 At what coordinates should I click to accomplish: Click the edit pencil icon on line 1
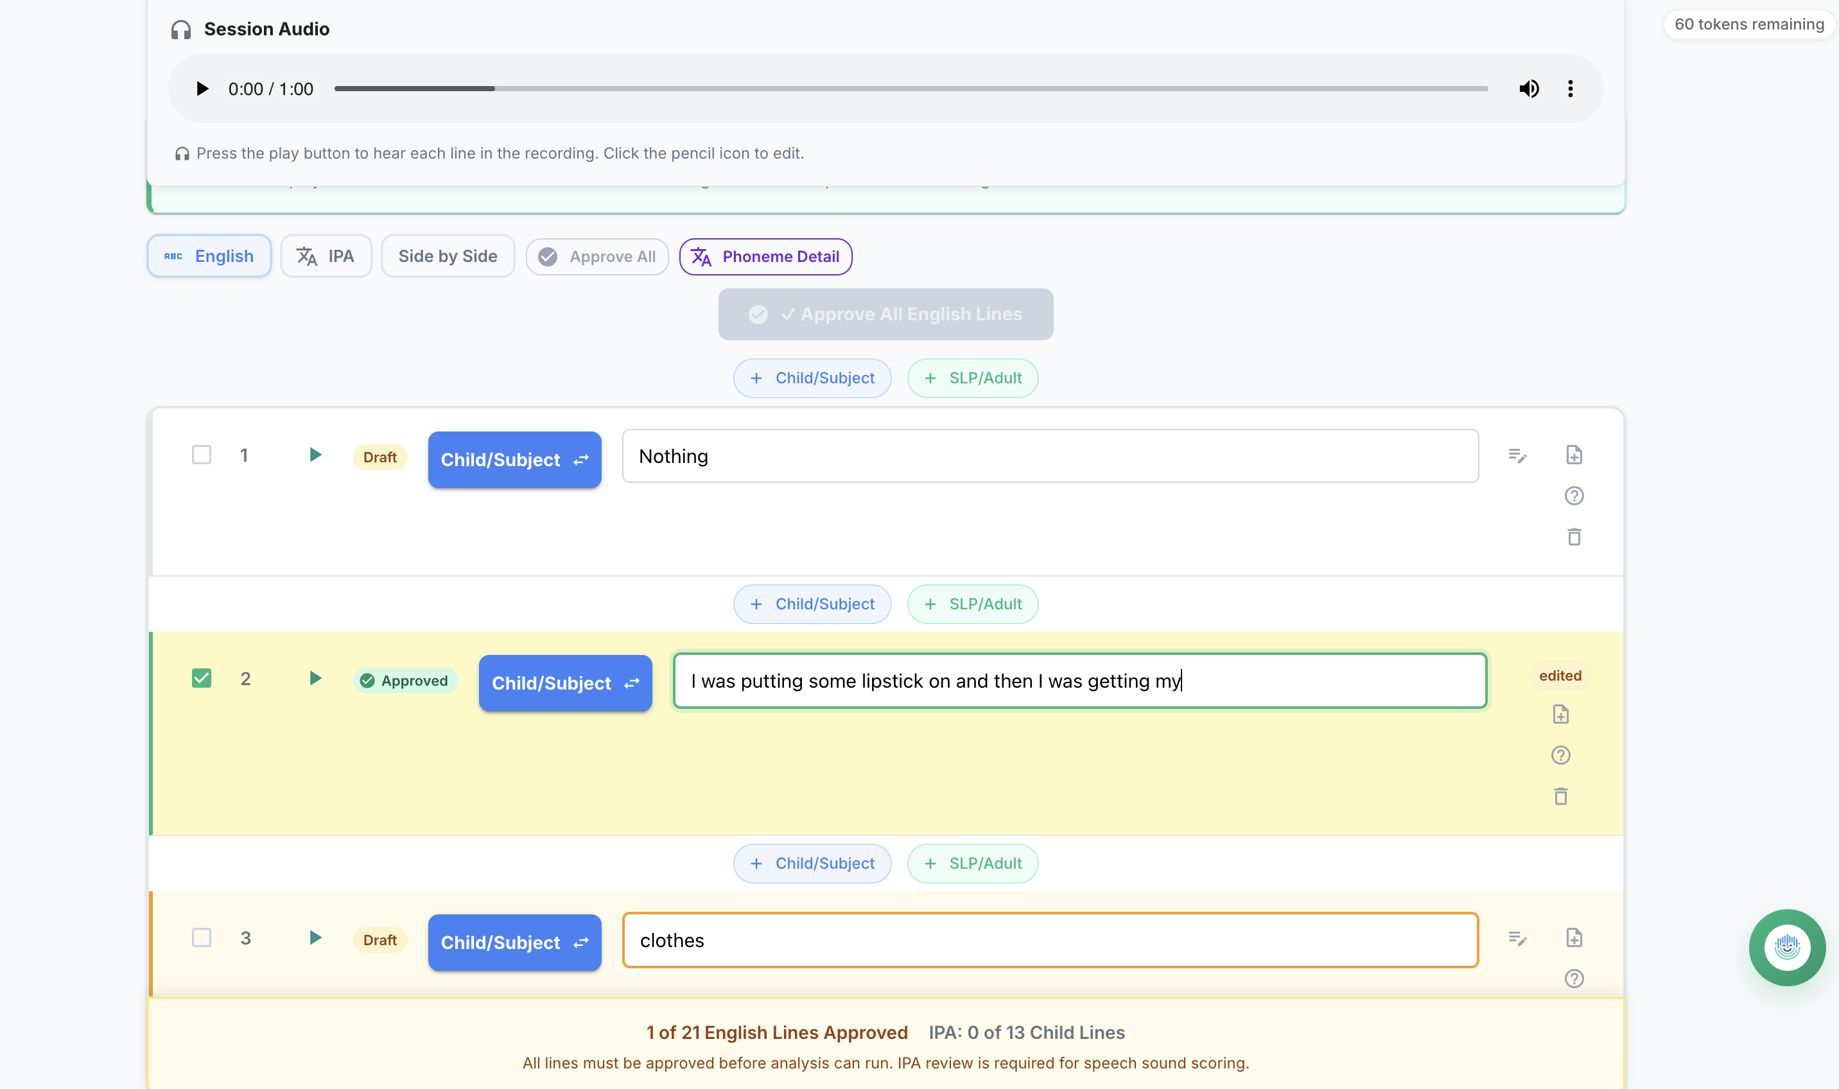click(x=1517, y=456)
